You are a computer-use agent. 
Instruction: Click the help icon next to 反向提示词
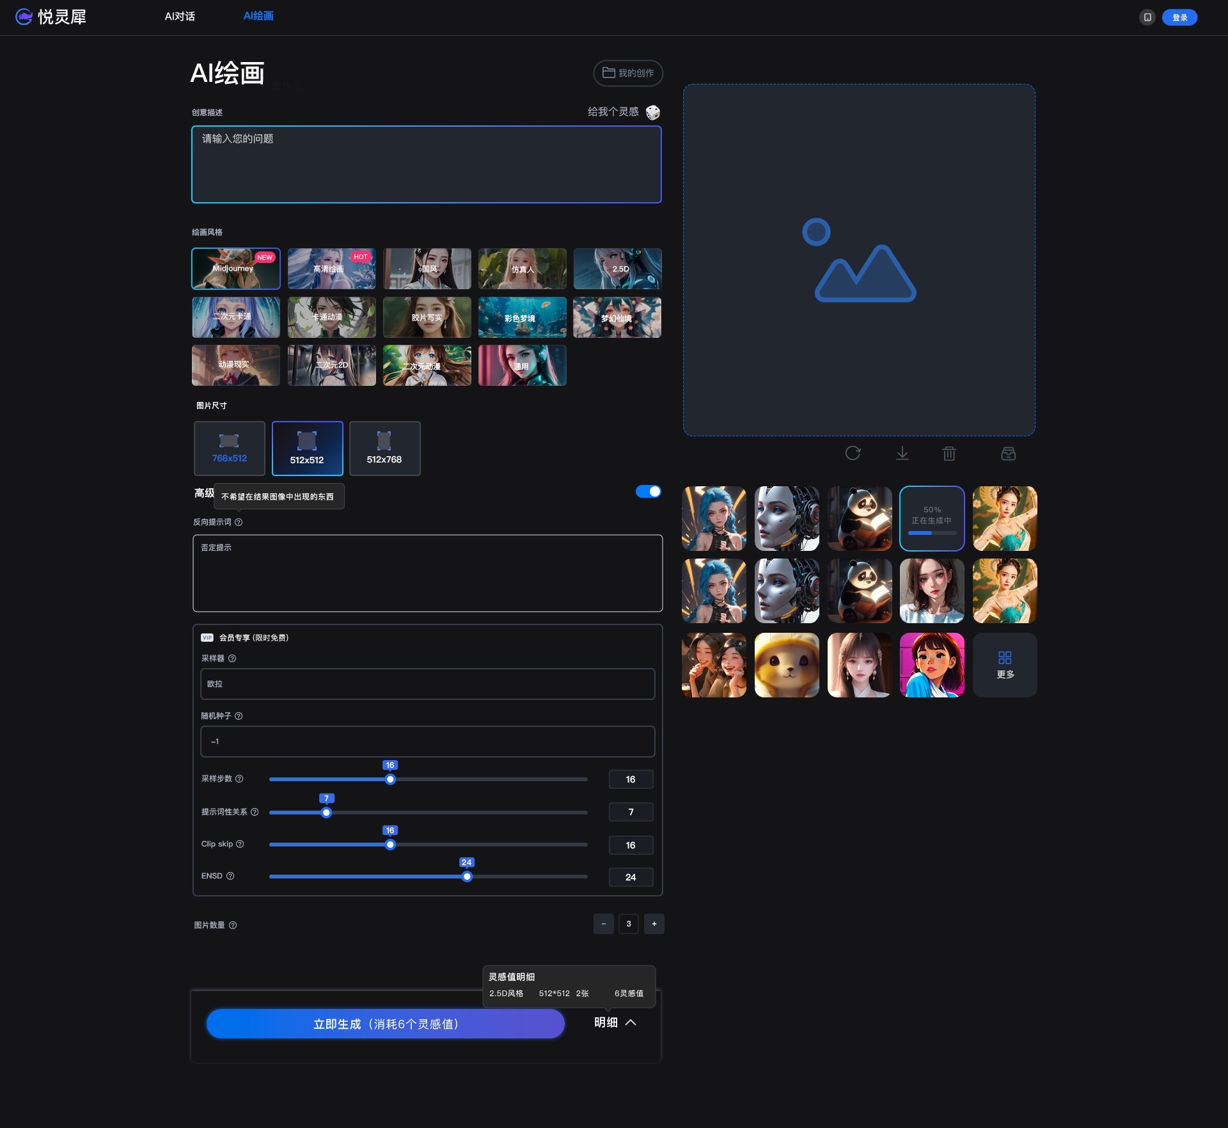(239, 522)
